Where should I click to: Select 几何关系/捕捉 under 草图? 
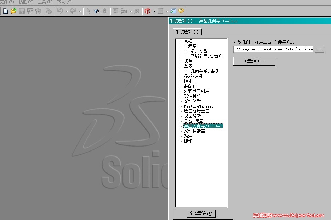click(x=204, y=71)
